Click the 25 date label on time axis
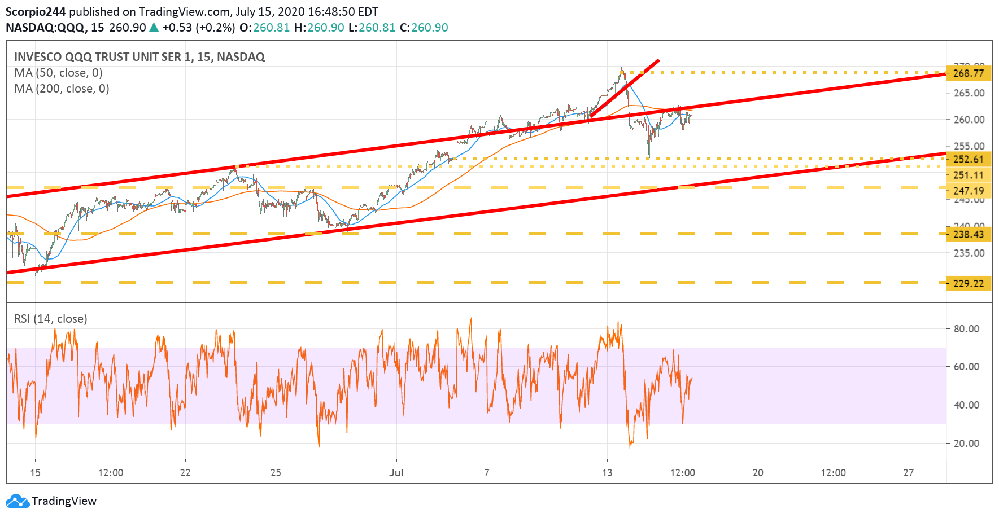This screenshot has width=999, height=518. [276, 472]
